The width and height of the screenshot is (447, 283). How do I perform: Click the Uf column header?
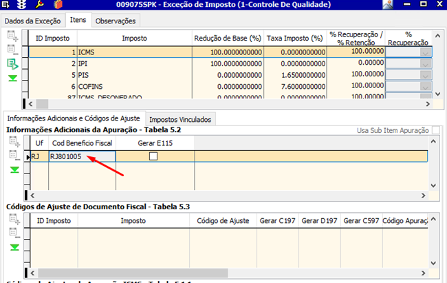pyautogui.click(x=39, y=143)
